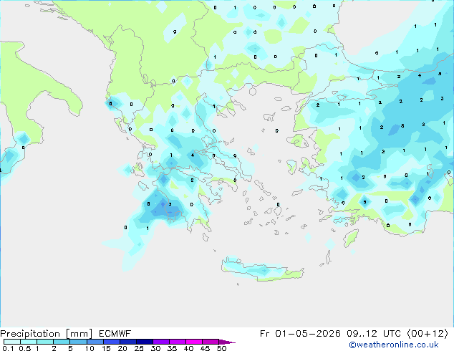
Task: Select the 5–10 mm legend color box
Action: tap(78, 342)
